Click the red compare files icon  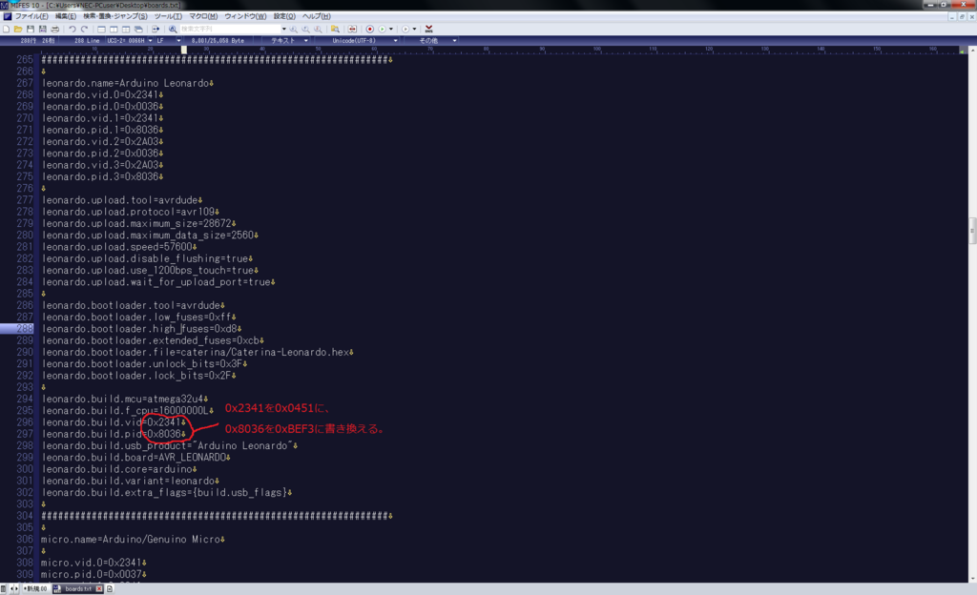point(352,29)
